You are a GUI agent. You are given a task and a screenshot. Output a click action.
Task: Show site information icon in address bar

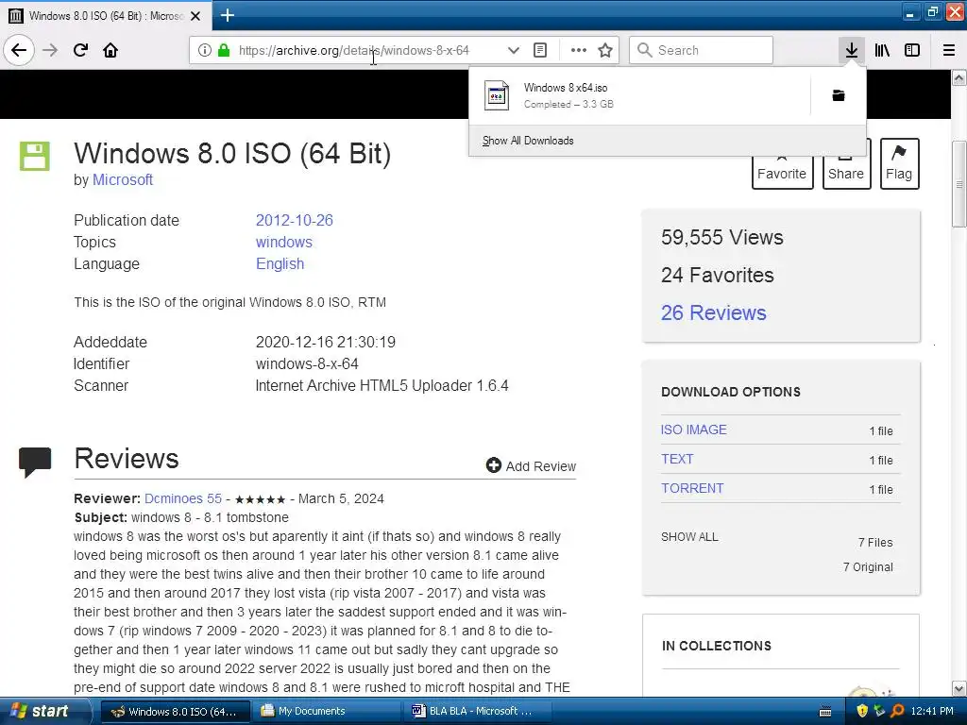tap(205, 50)
